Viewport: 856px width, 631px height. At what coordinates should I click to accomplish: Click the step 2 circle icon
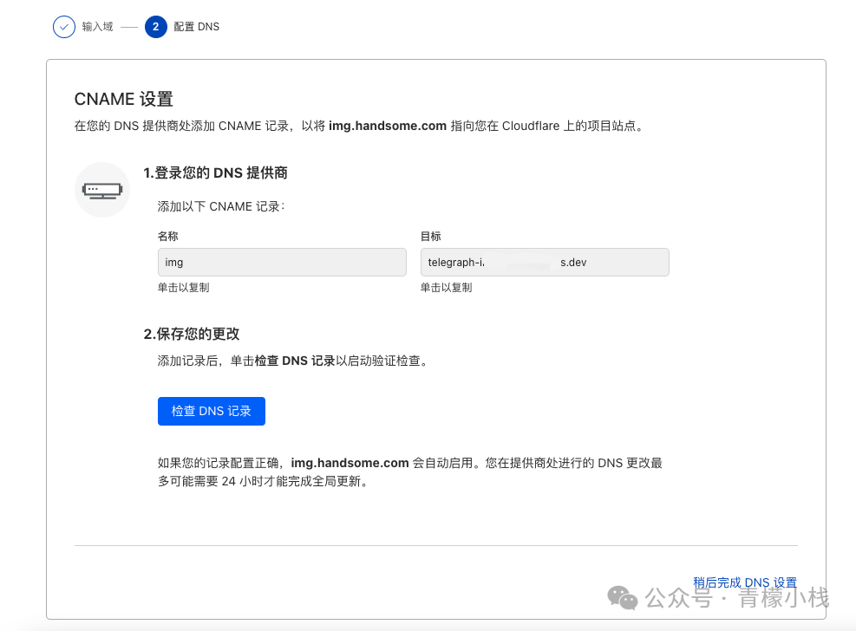(155, 27)
